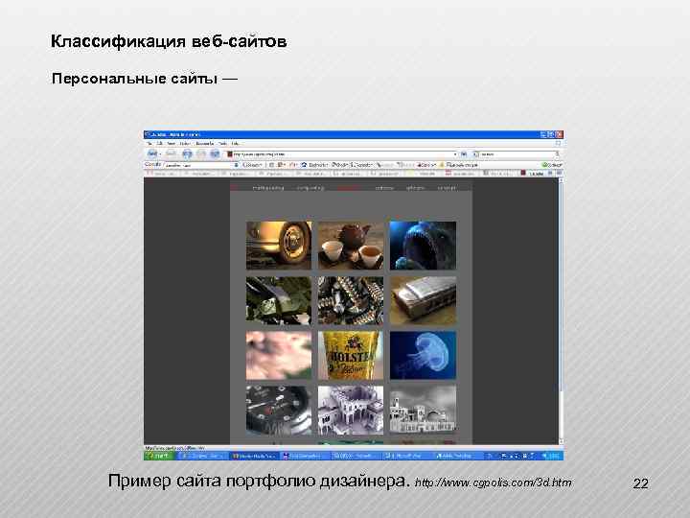Image resolution: width=690 pixels, height=518 pixels.
Task: Click the browser Back arrow button
Action: 151,153
